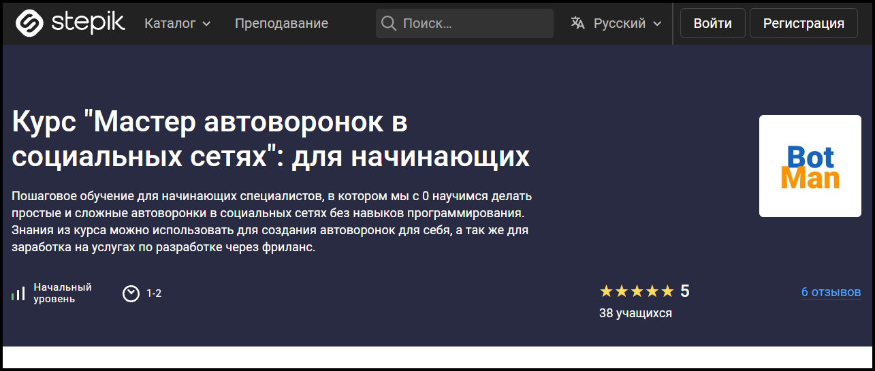Open the Каталог dropdown menu
This screenshot has width=875, height=371.
tap(177, 23)
